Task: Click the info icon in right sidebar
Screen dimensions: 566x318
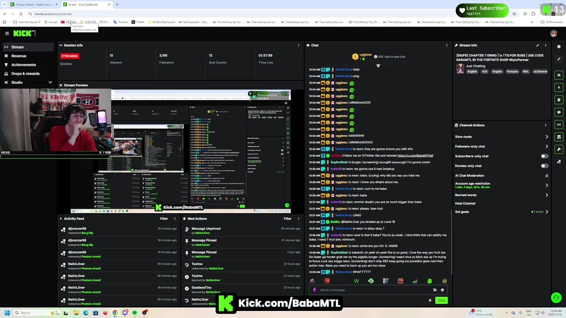Action: [x=559, y=46]
